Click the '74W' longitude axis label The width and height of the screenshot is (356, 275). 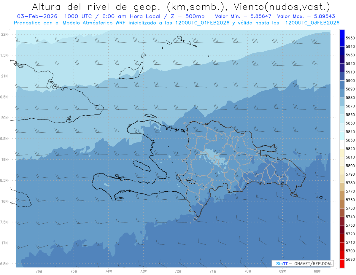(108, 271)
